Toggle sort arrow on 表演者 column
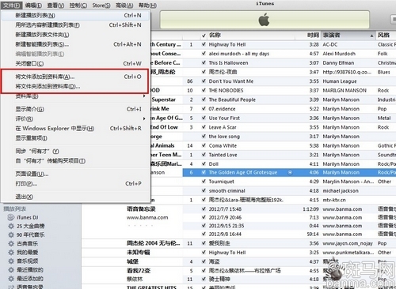Screen dimensions: 396x289 point(371,36)
